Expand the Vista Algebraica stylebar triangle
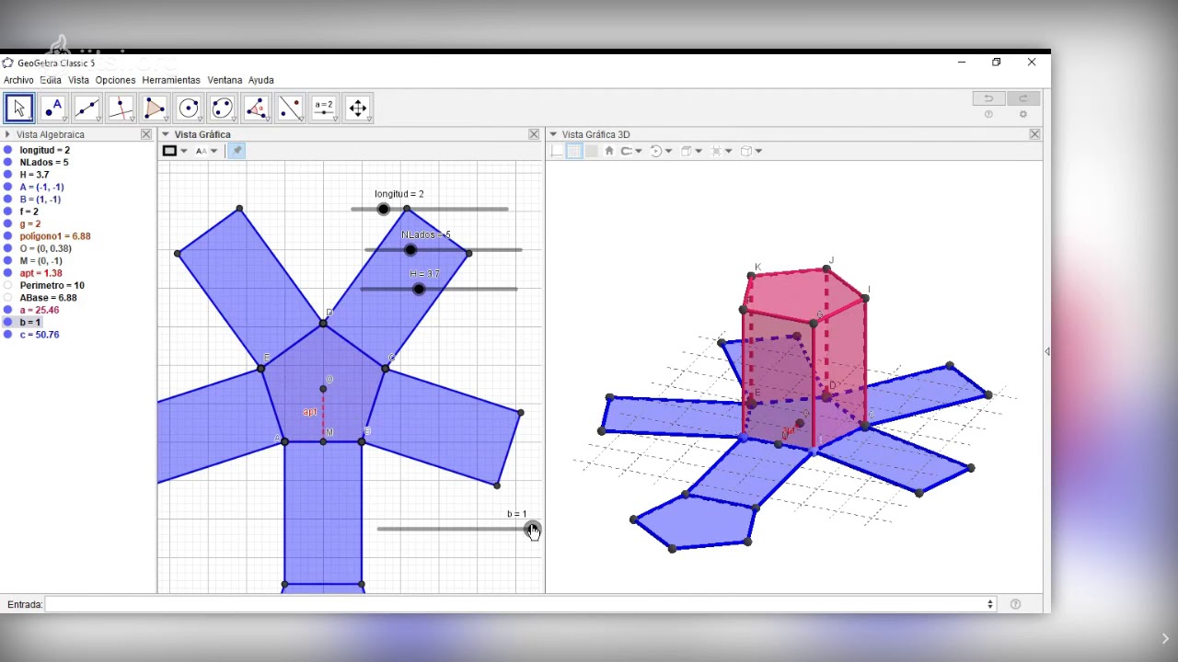The width and height of the screenshot is (1178, 662). (x=7, y=134)
